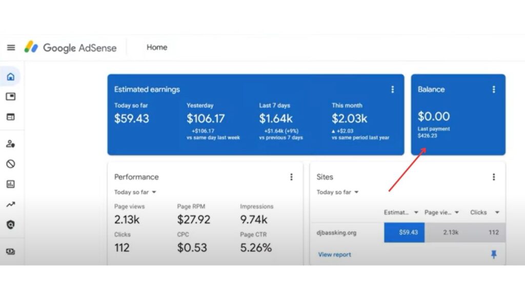This screenshot has height=295, width=525.
Task: Open Policy center shield sidebar icon
Action: [x=11, y=224]
